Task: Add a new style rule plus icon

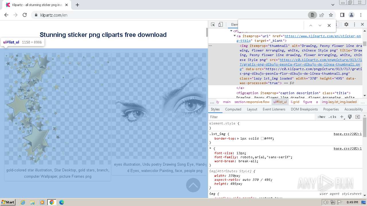Action: point(342,117)
